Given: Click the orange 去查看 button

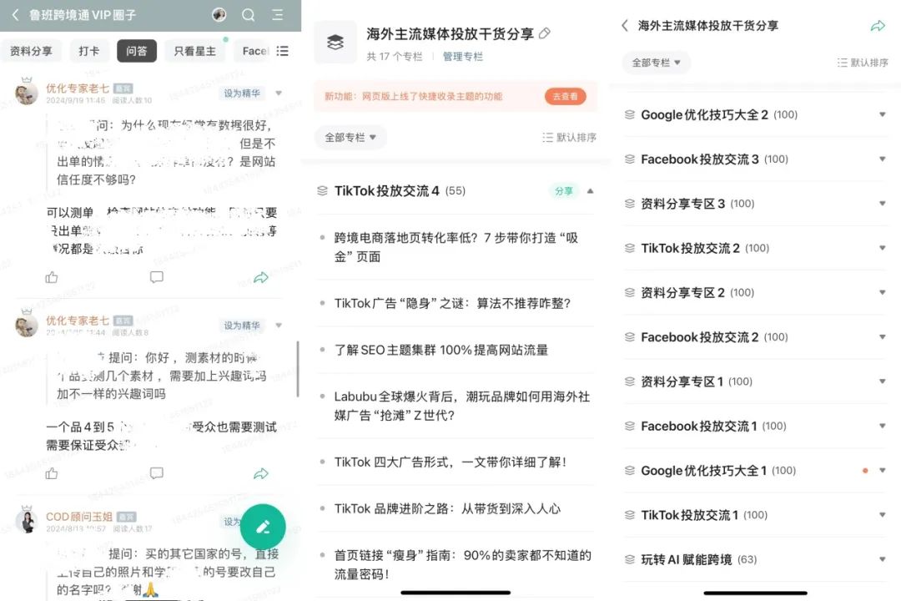Looking at the screenshot, I should pos(566,97).
